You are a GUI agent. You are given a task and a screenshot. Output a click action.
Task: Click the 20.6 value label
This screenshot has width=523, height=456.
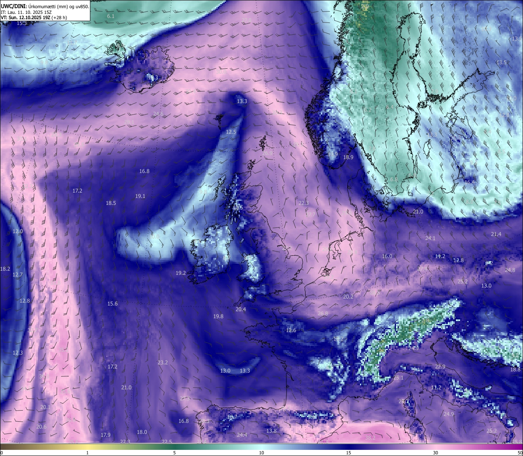(41, 427)
